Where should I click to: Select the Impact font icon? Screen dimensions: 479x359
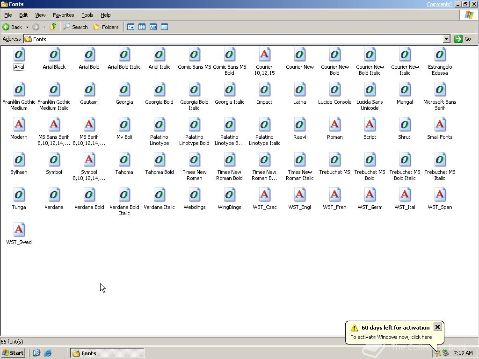265,90
